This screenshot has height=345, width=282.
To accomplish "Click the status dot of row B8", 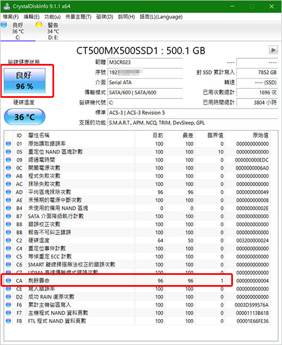I will click(x=8, y=224).
